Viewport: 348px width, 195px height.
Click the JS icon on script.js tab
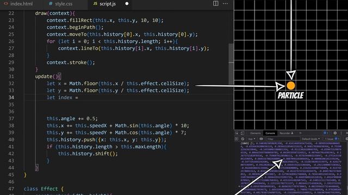coord(95,4)
